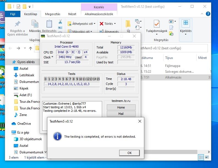This screenshot has width=218, height=168.
Task: Create a new folder with Új icon
Action: click(128, 24)
